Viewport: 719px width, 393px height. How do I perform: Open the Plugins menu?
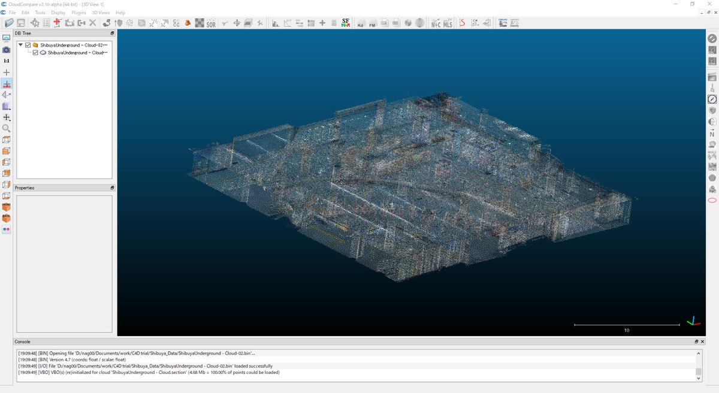(x=78, y=13)
